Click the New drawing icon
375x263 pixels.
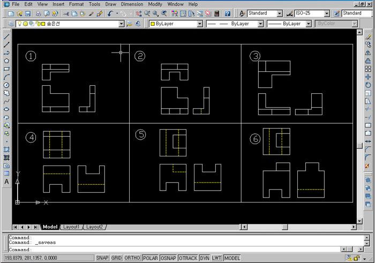point(11,13)
